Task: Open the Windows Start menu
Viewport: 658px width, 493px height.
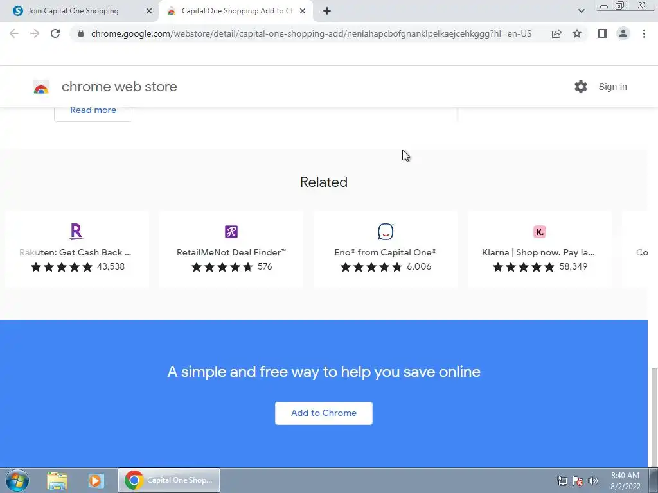Action: (x=17, y=480)
